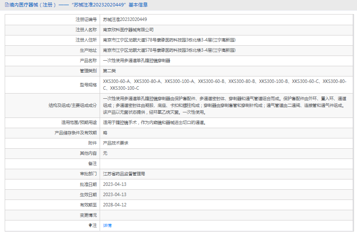Viewport: 357px width, 235px height.
Task: Select product name 一次性使用多通道单孔腹腔镜穿刺器
Action: [x=137, y=61]
